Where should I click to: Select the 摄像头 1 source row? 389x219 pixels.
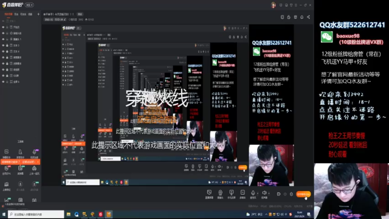(x=21, y=39)
